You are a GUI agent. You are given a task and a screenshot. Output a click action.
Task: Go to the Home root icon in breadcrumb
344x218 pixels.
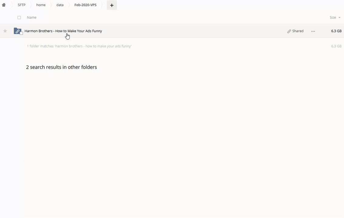4,5
